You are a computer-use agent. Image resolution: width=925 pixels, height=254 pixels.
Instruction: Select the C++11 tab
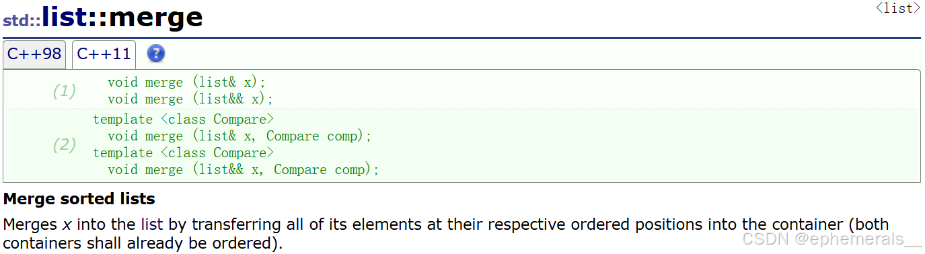(x=104, y=54)
